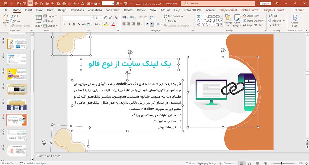The image size is (309, 165).
Task: Open Slide Sorter view in status bar
Action: [x=249, y=163]
